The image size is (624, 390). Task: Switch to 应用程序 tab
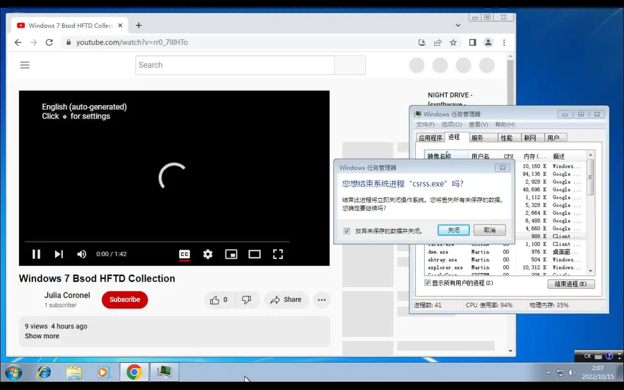430,138
